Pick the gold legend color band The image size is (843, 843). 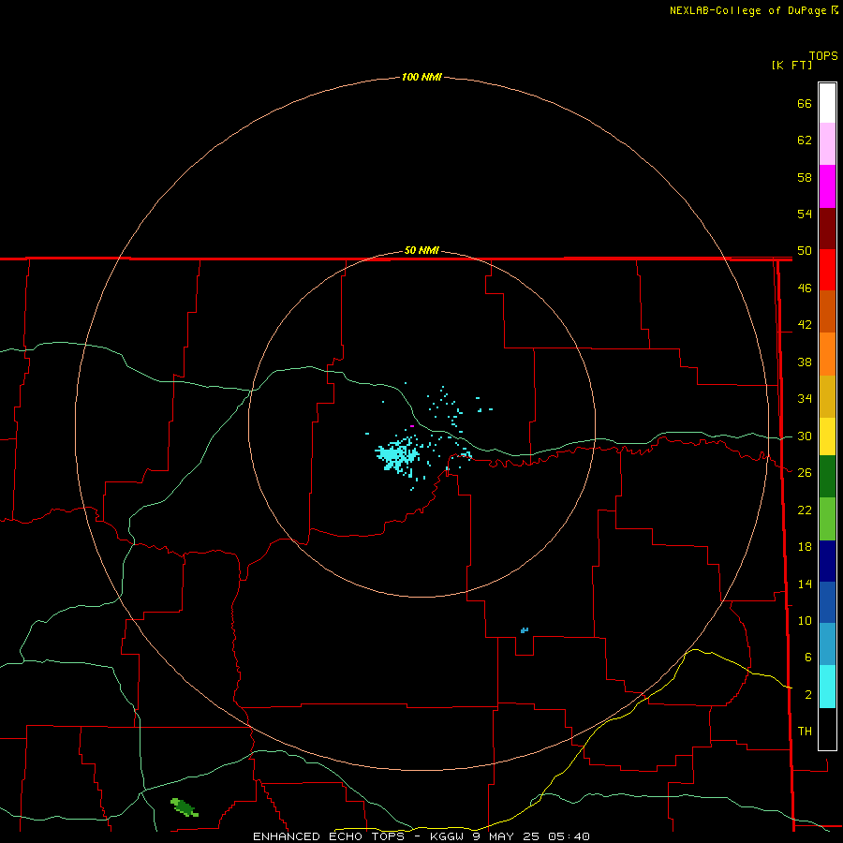pyautogui.click(x=827, y=397)
